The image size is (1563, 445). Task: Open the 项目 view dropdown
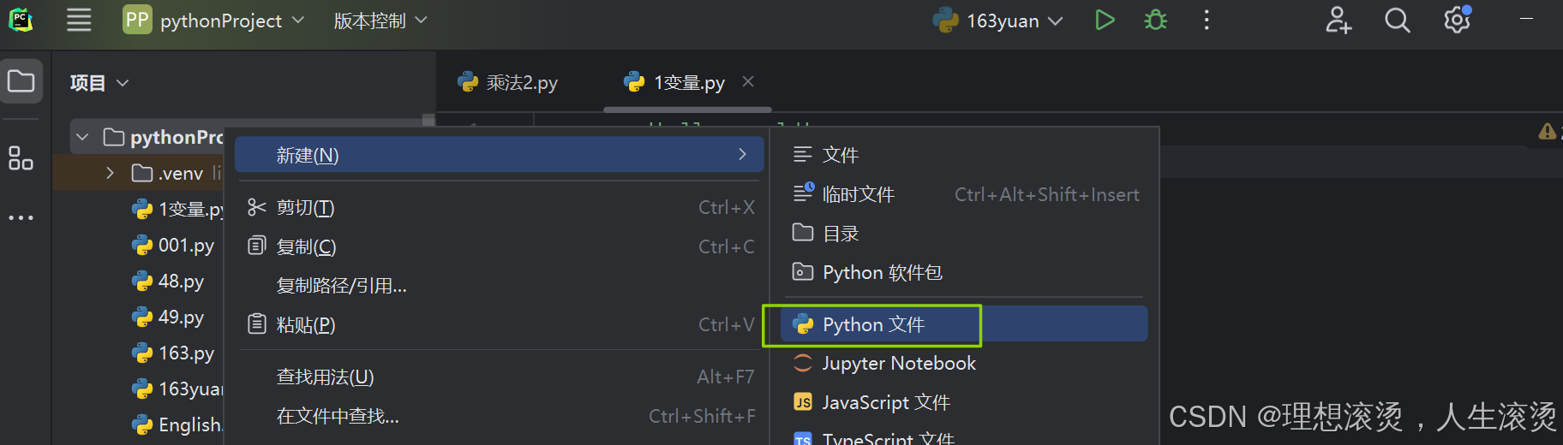(x=99, y=83)
